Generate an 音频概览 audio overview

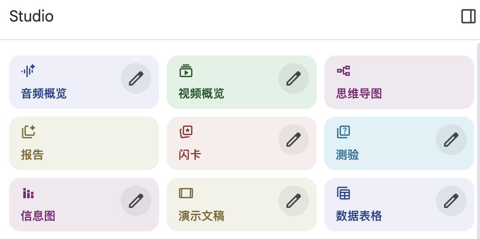pos(84,82)
